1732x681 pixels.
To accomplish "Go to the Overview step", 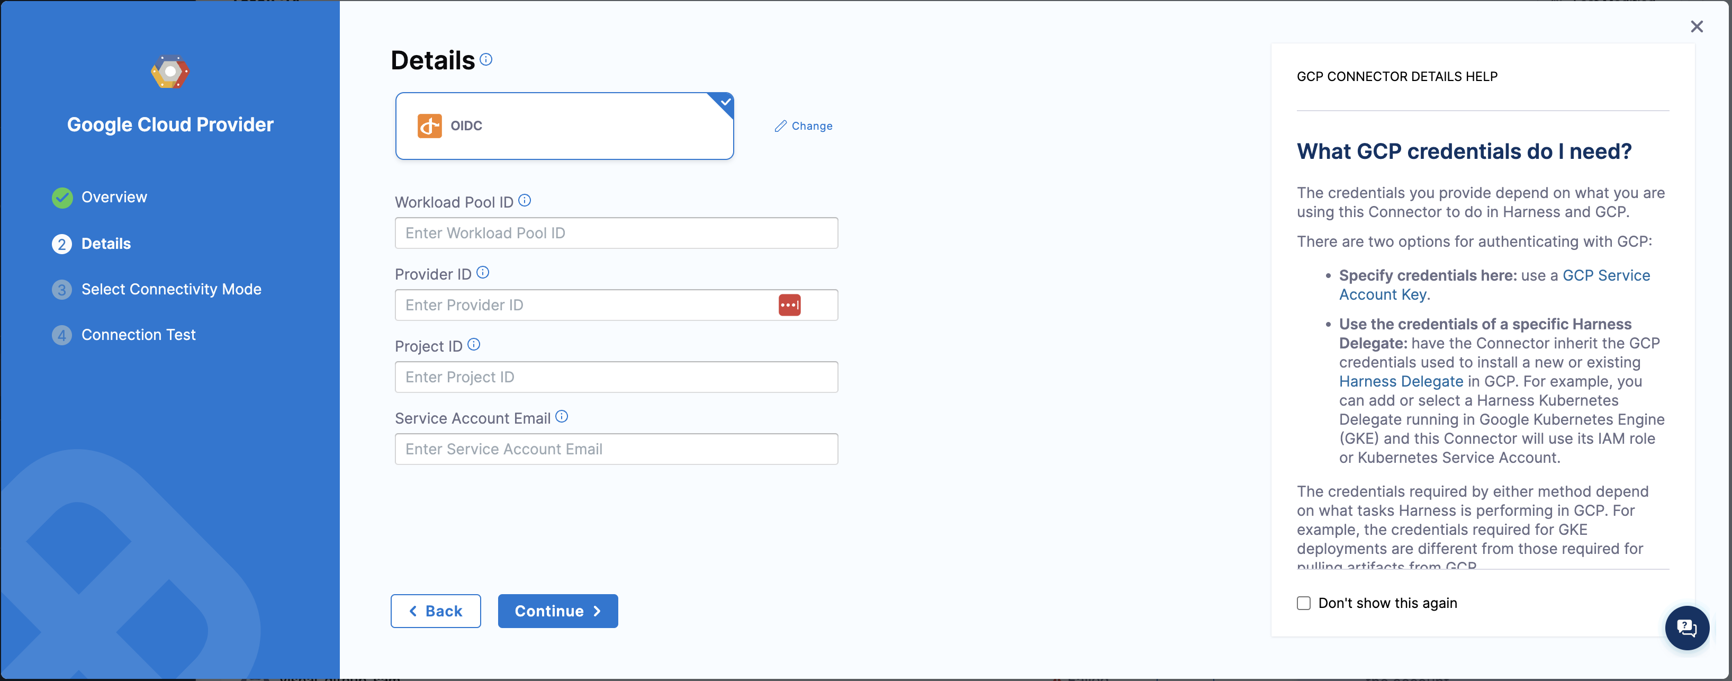I will tap(114, 197).
